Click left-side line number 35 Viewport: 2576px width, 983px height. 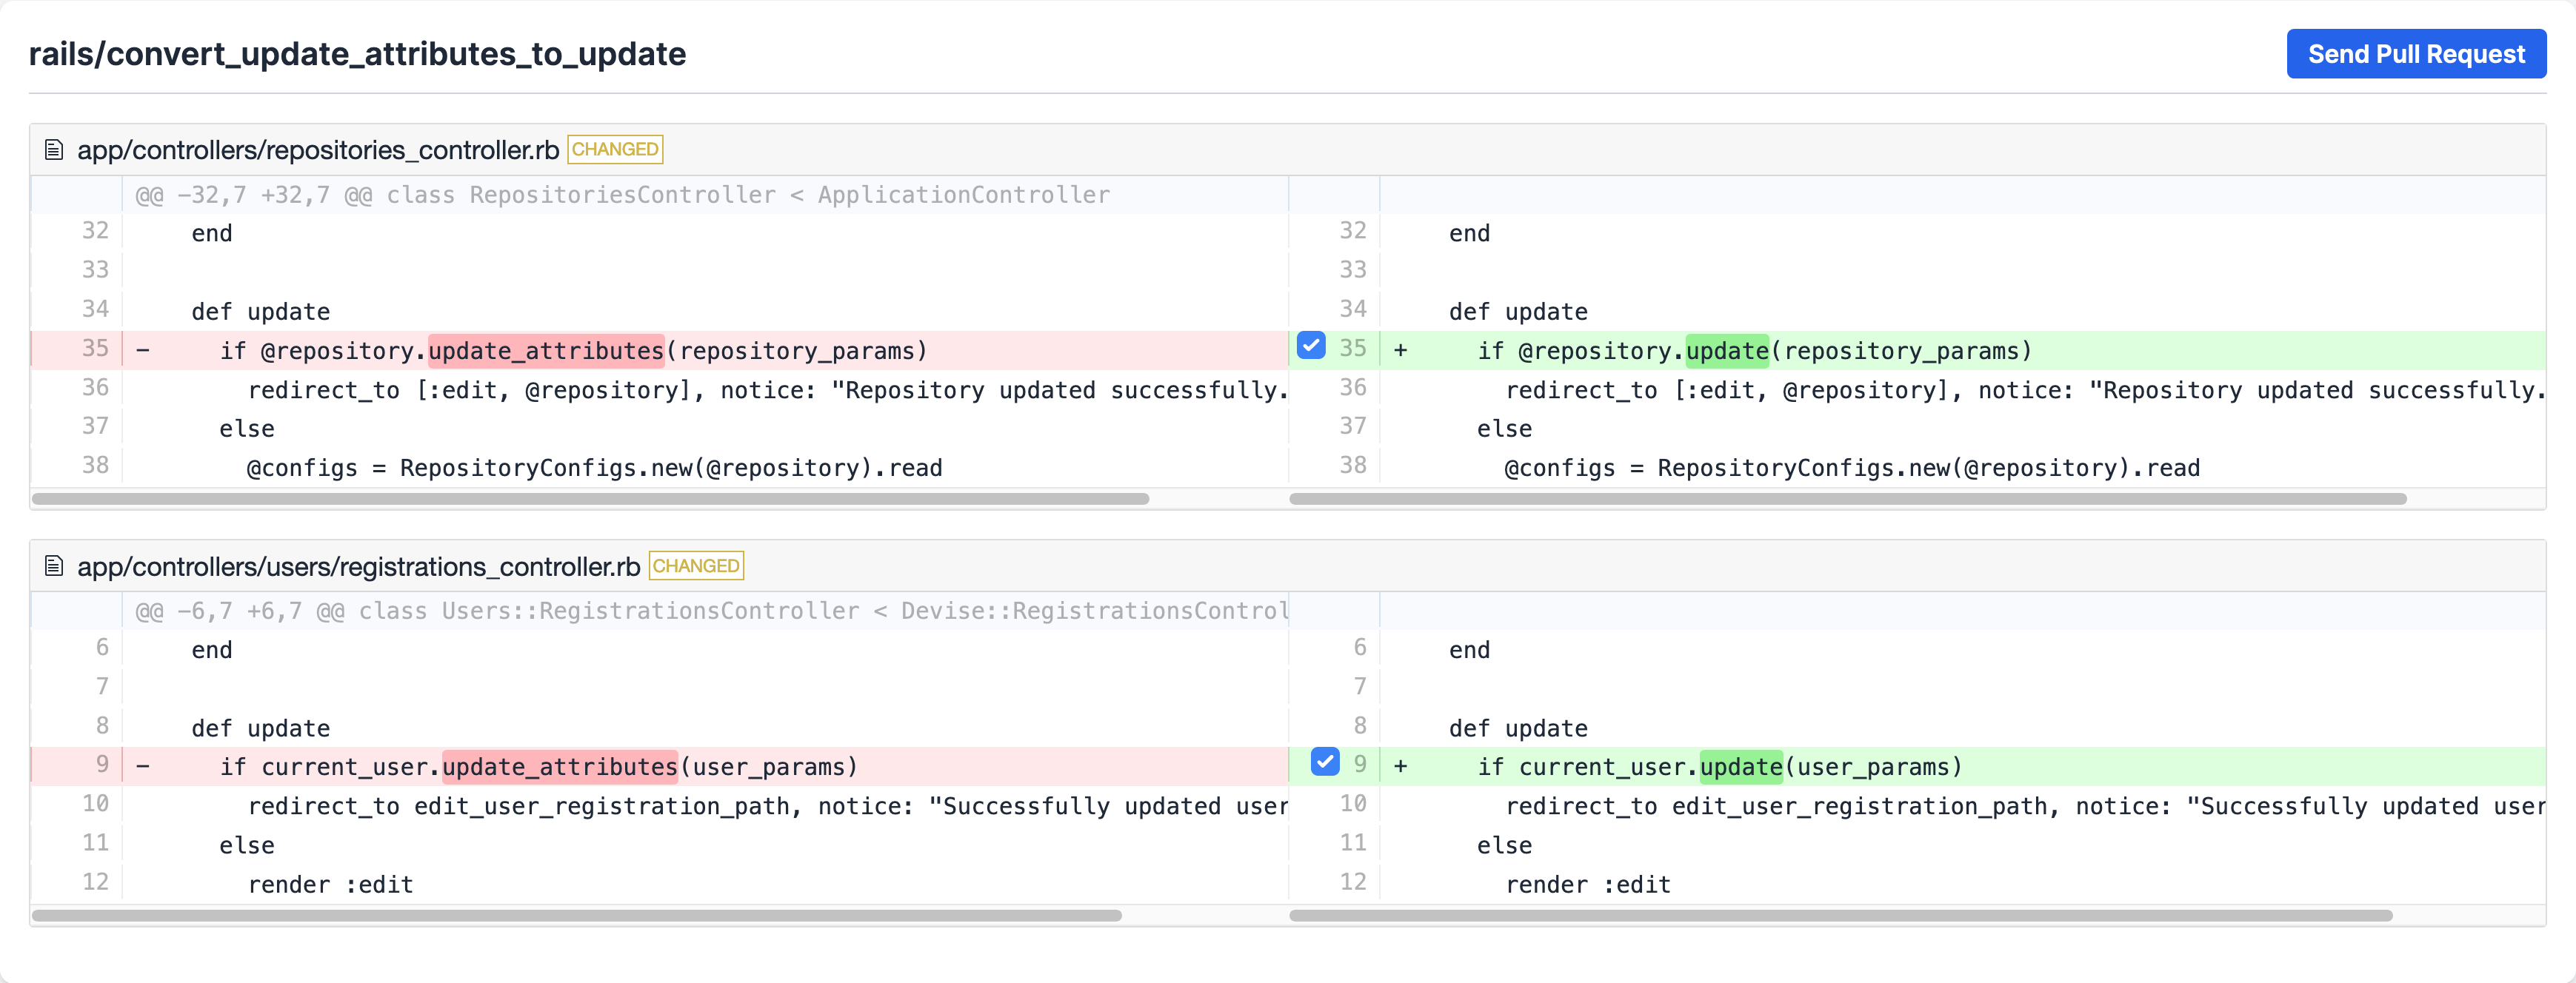click(95, 349)
